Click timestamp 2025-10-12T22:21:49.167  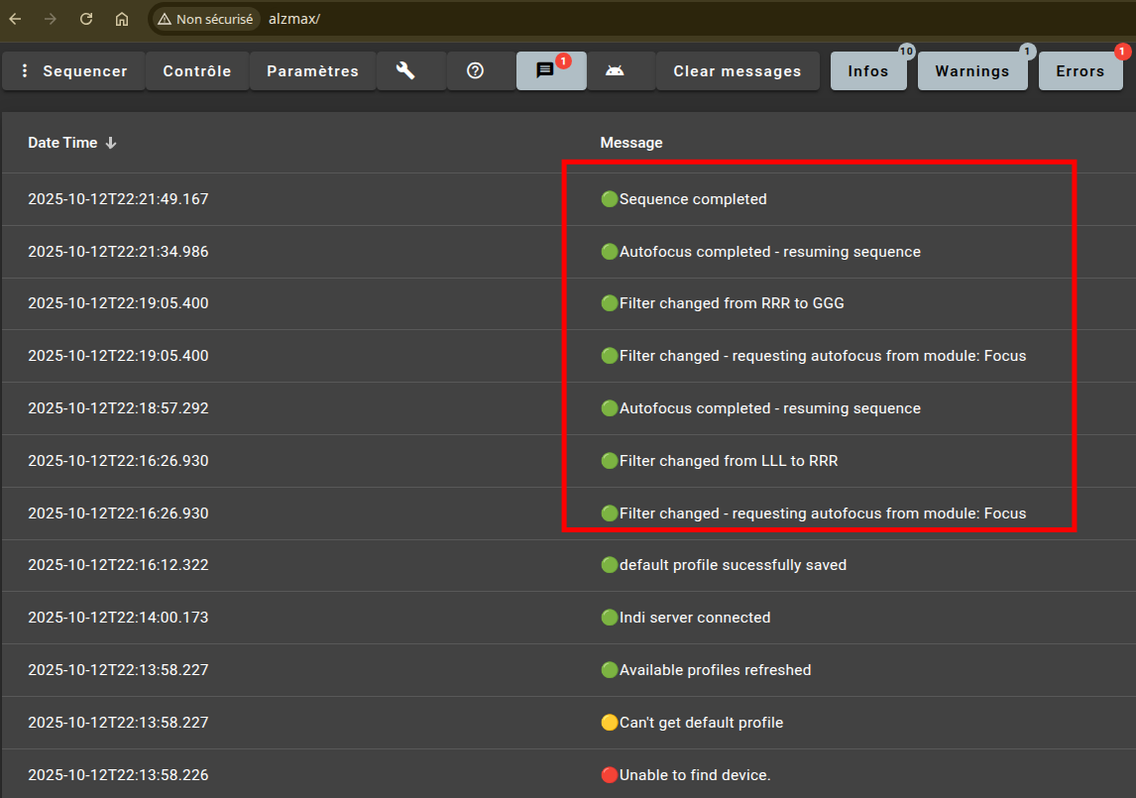[x=118, y=199]
